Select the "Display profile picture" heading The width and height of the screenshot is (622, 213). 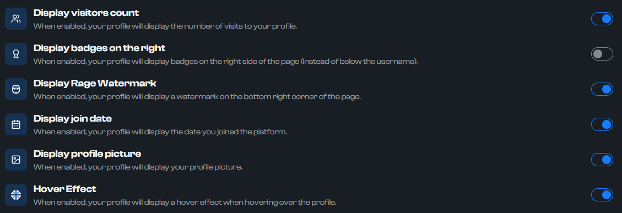87,154
